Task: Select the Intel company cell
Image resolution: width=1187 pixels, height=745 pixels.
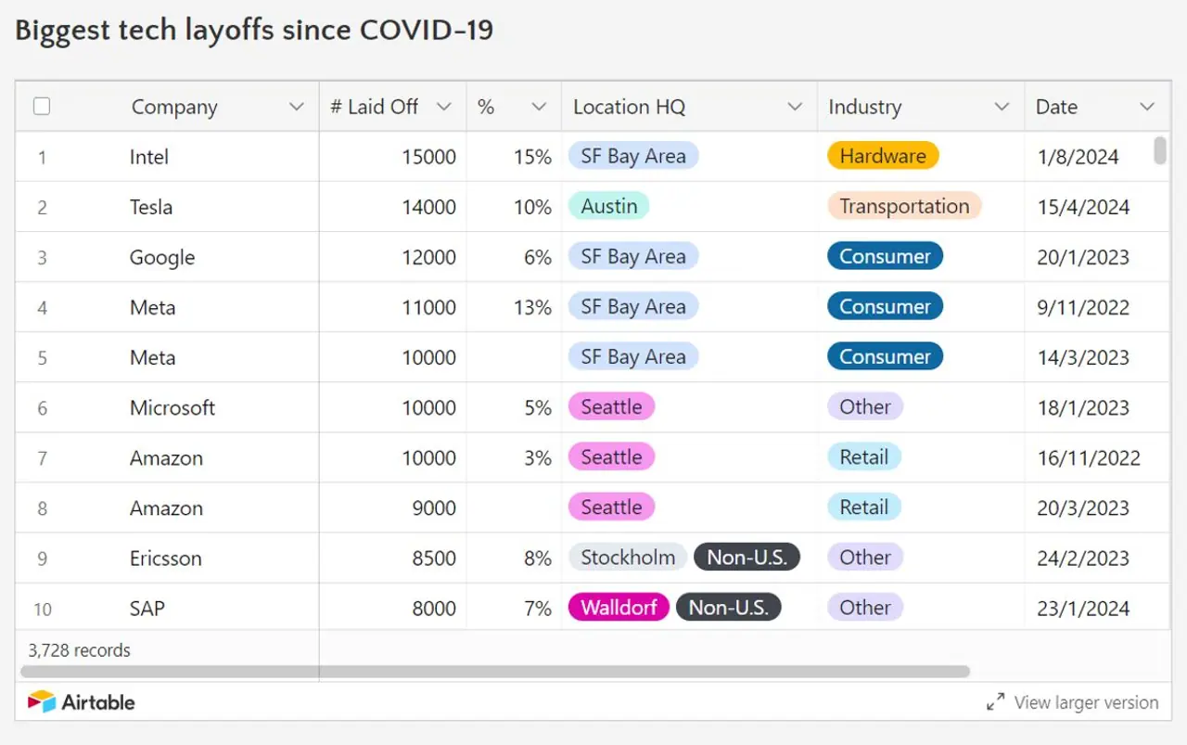Action: pos(149,157)
